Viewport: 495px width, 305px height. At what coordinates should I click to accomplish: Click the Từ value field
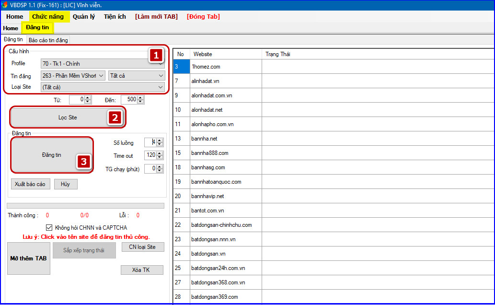pyautogui.click(x=77, y=100)
